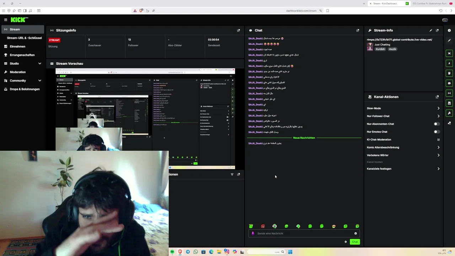
Task: Toggle the stream preview widget icon in the right rail
Action: click(449, 53)
